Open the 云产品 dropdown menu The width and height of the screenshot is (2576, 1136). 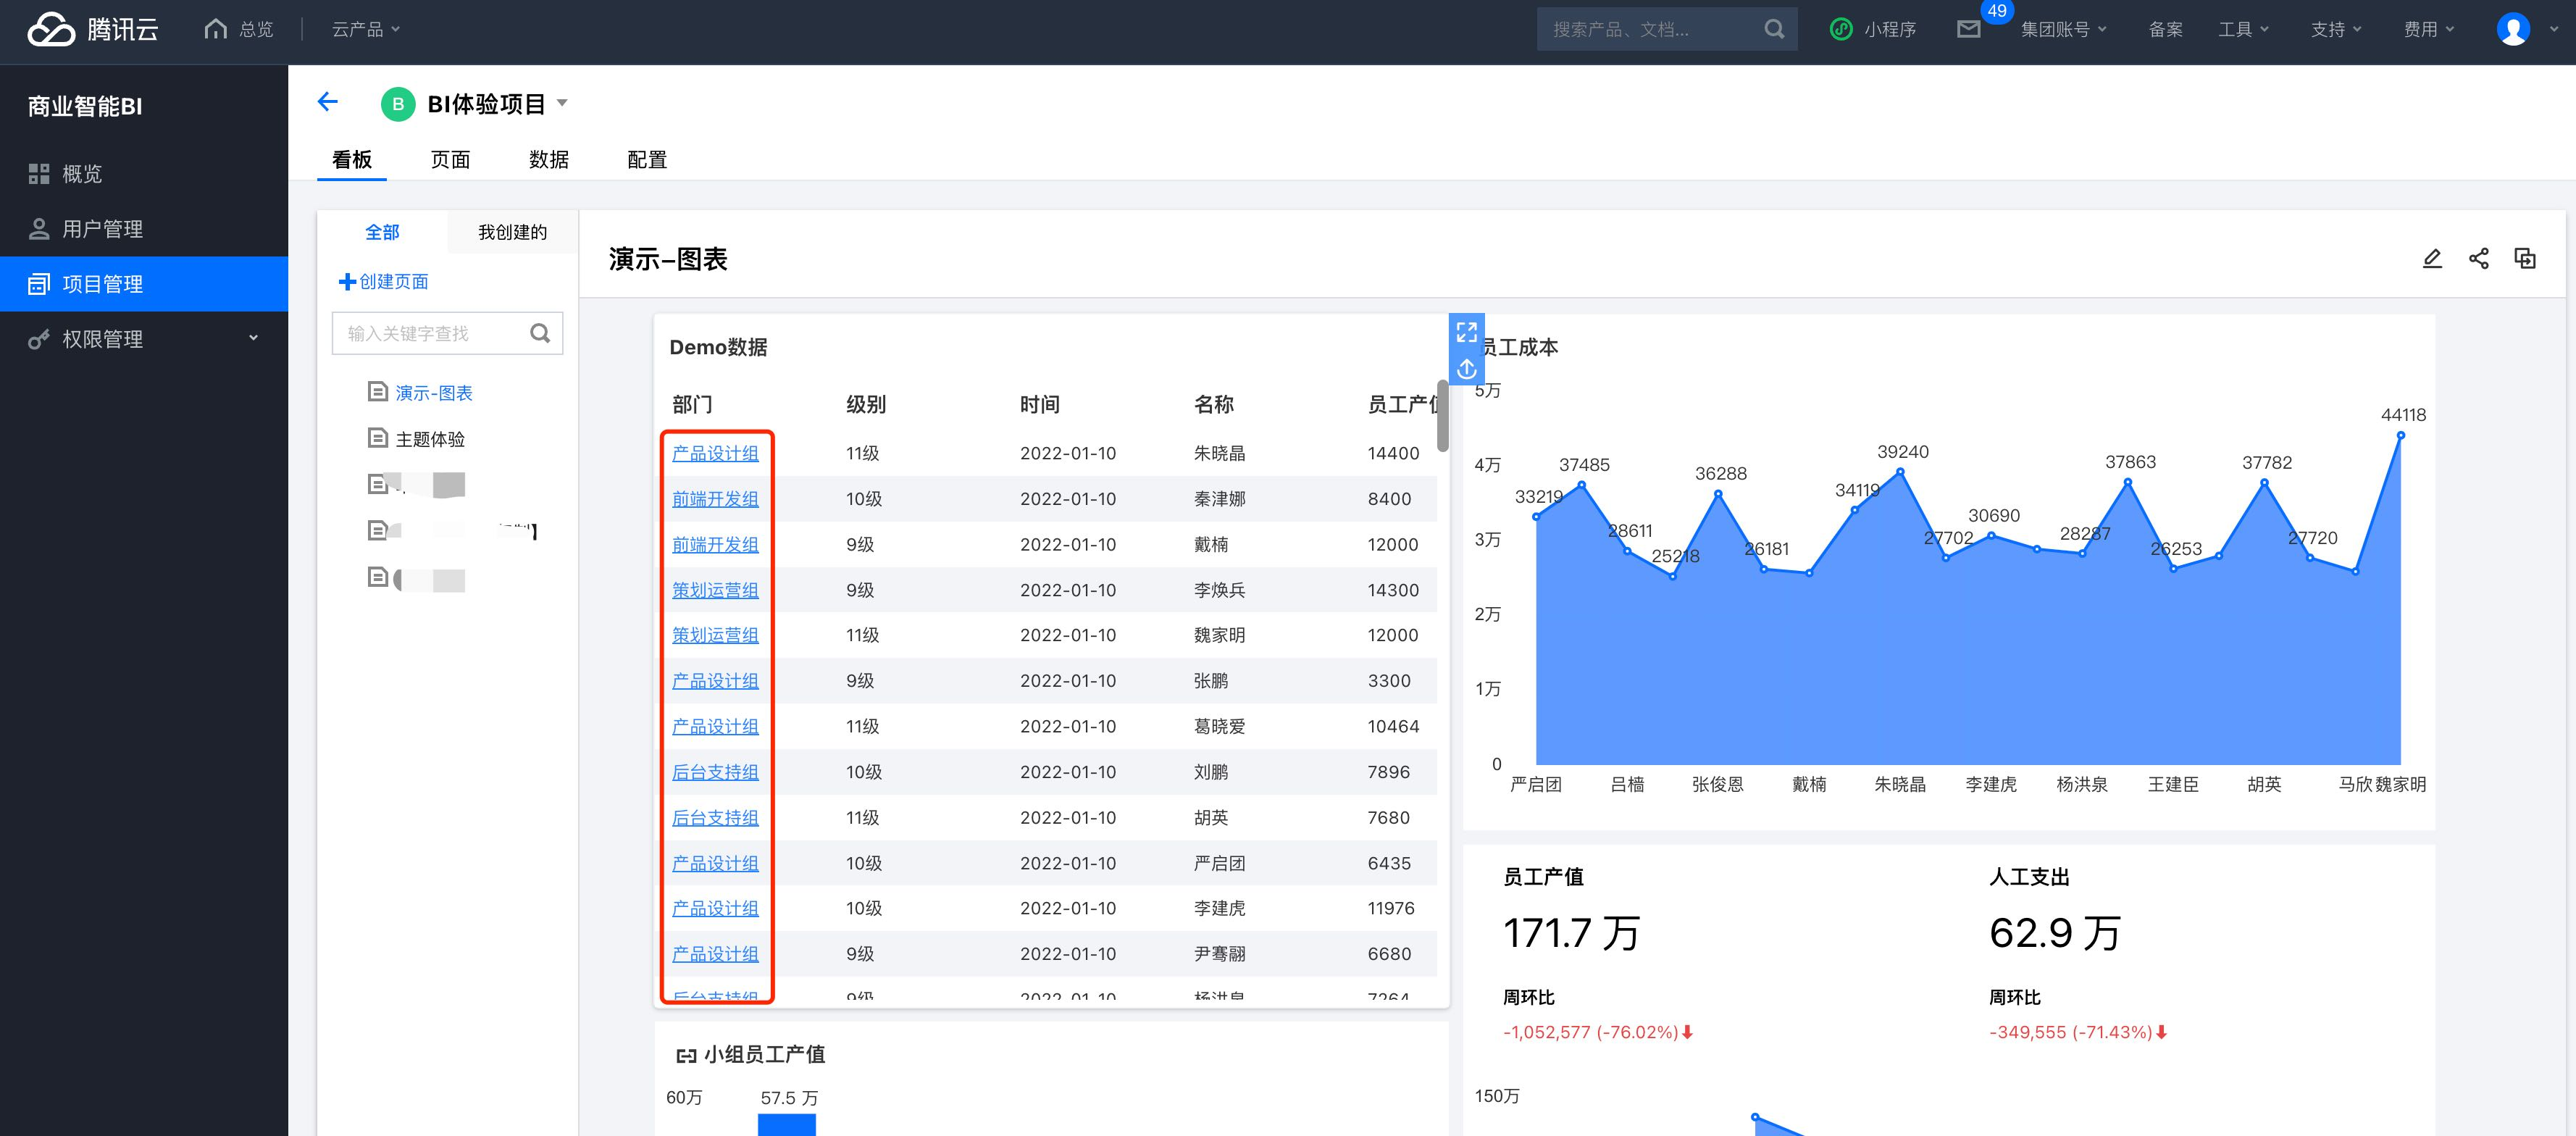coord(366,30)
